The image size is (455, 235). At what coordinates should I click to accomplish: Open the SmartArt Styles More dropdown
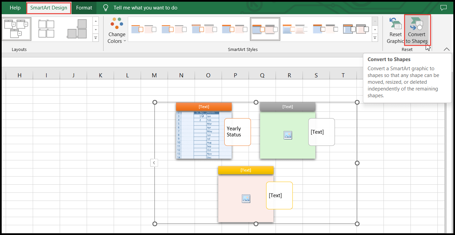pyautogui.click(x=374, y=38)
